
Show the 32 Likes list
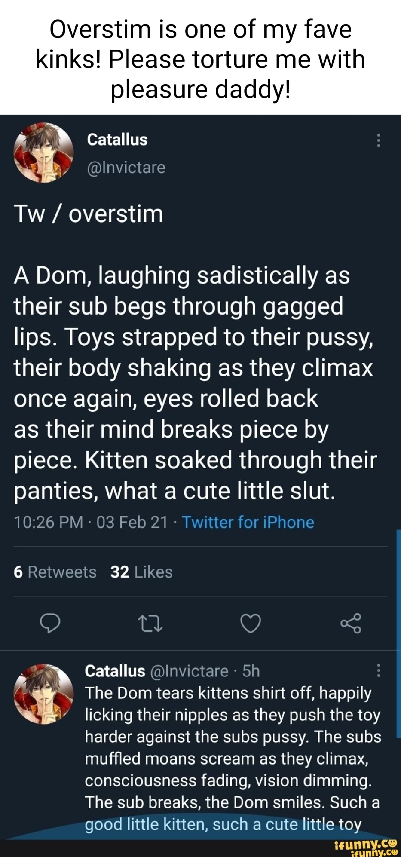pyautogui.click(x=141, y=572)
